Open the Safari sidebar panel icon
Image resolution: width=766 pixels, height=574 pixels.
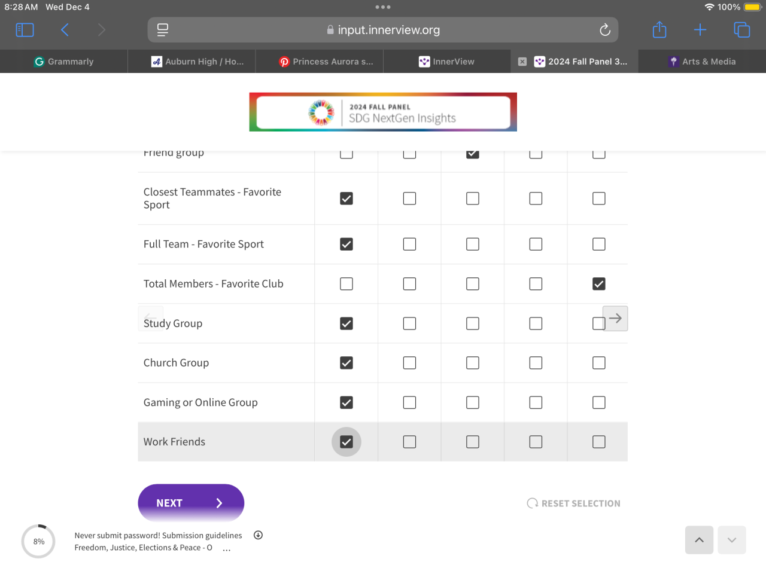pyautogui.click(x=25, y=30)
